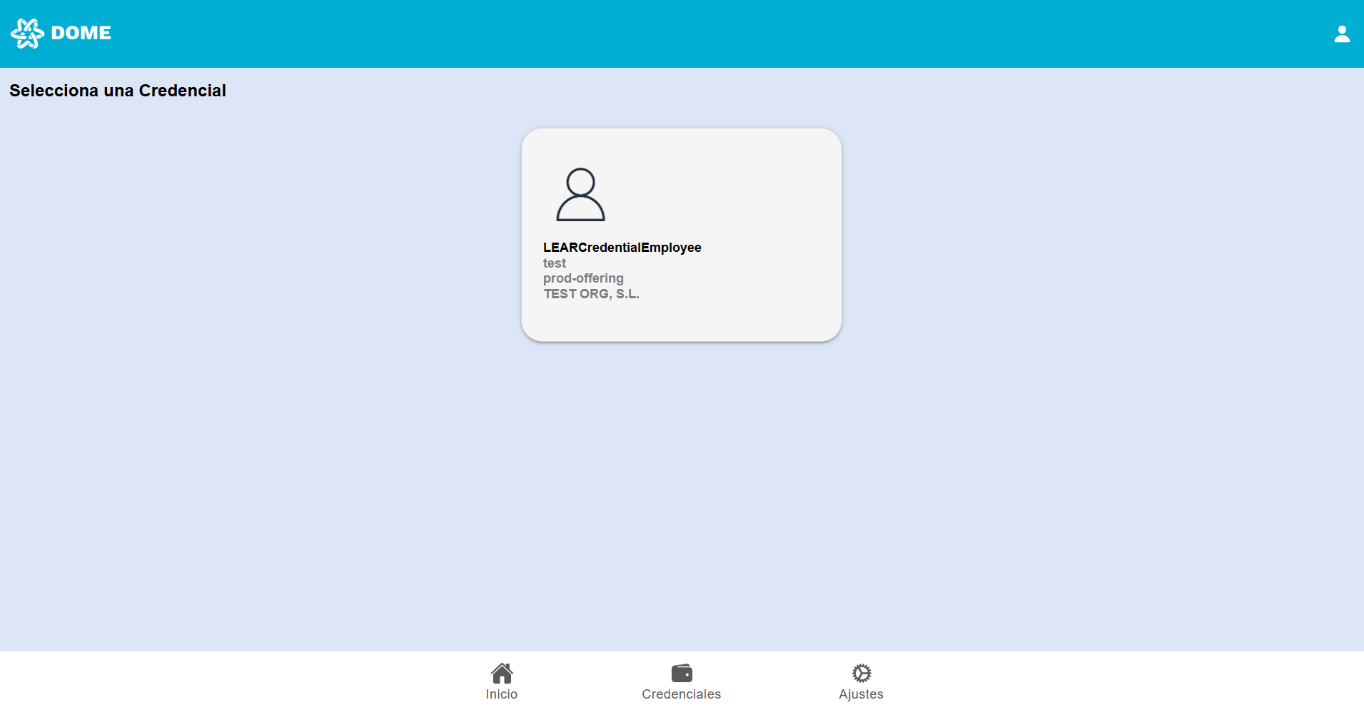Go to the Inicio tab label
This screenshot has height=710, width=1364.
coord(502,694)
